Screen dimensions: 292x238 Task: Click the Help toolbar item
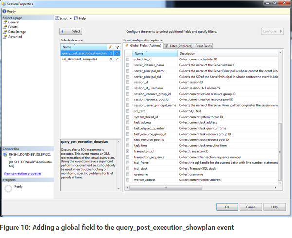(x=80, y=19)
